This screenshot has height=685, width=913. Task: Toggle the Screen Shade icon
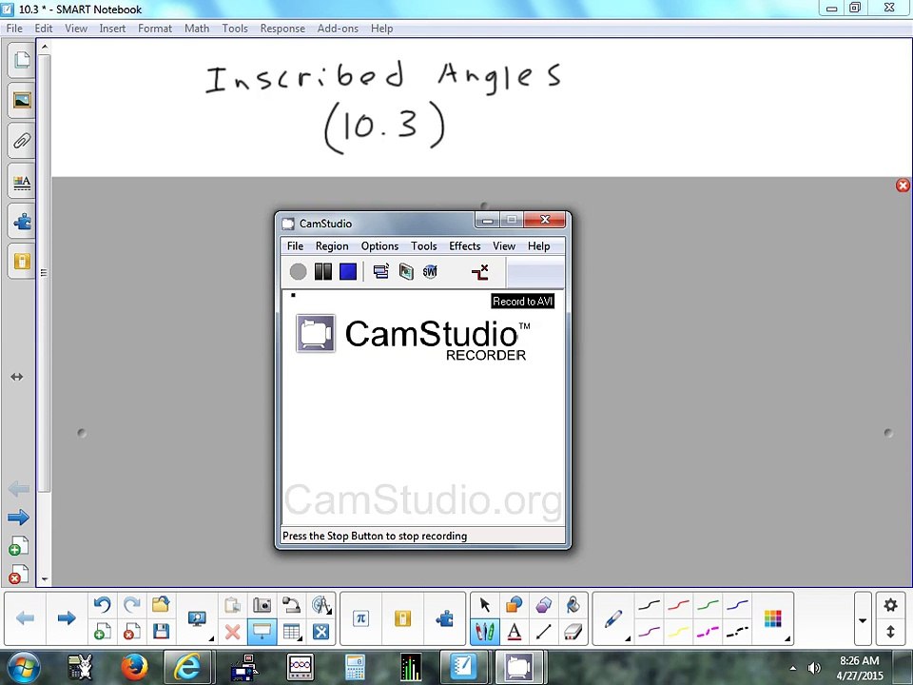[262, 632]
